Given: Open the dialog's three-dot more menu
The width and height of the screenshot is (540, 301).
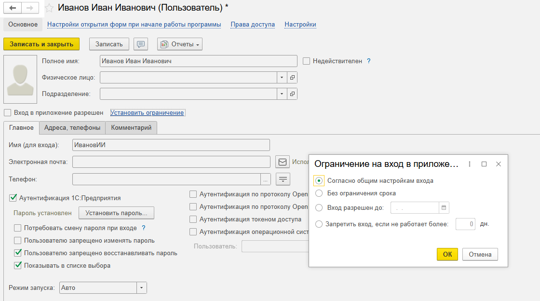Looking at the screenshot, I should point(470,164).
